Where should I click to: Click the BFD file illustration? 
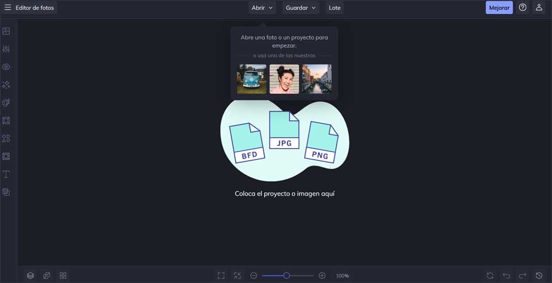point(247,143)
